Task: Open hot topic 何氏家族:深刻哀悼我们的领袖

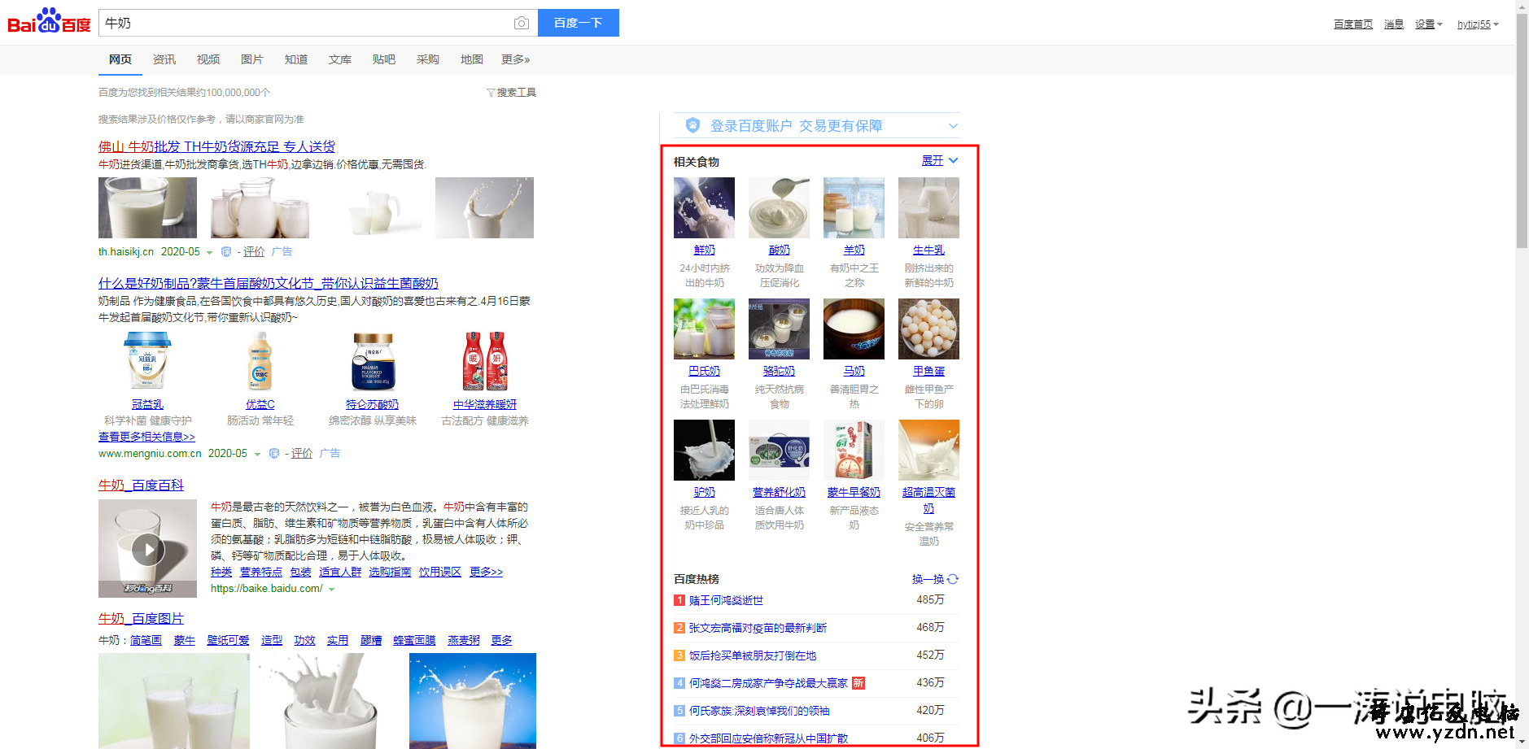Action: pos(759,711)
